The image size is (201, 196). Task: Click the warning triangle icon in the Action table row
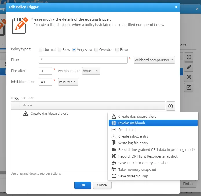click(26, 114)
